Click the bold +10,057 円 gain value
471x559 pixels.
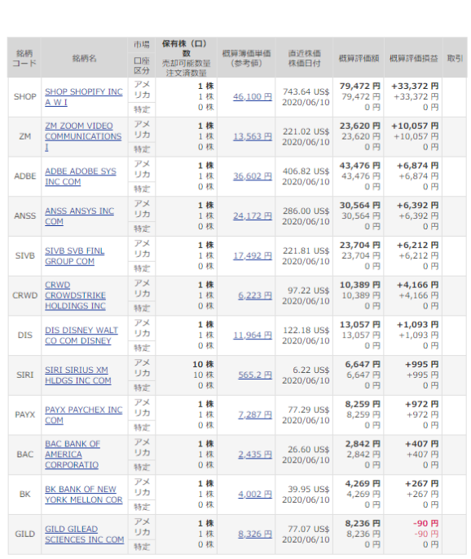(x=415, y=126)
